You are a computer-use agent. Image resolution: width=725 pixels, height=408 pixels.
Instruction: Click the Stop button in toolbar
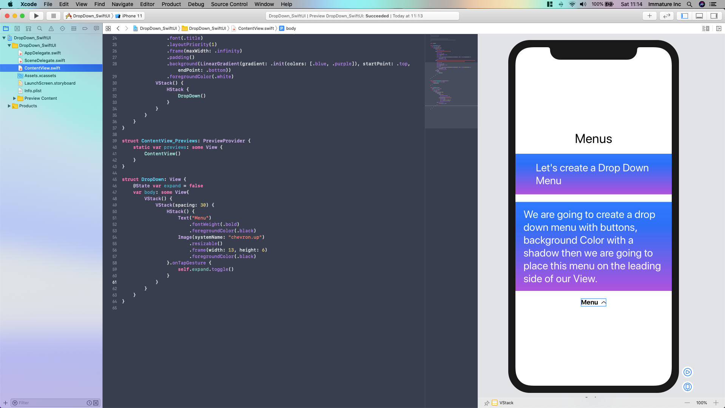54,16
